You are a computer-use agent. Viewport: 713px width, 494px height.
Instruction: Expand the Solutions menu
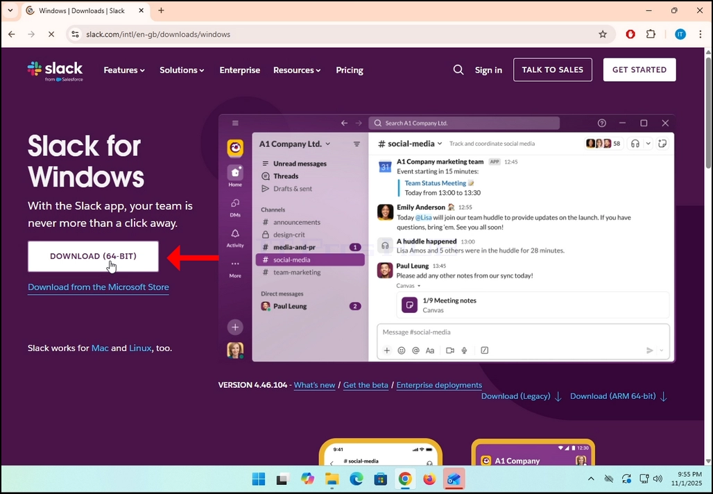tap(182, 70)
